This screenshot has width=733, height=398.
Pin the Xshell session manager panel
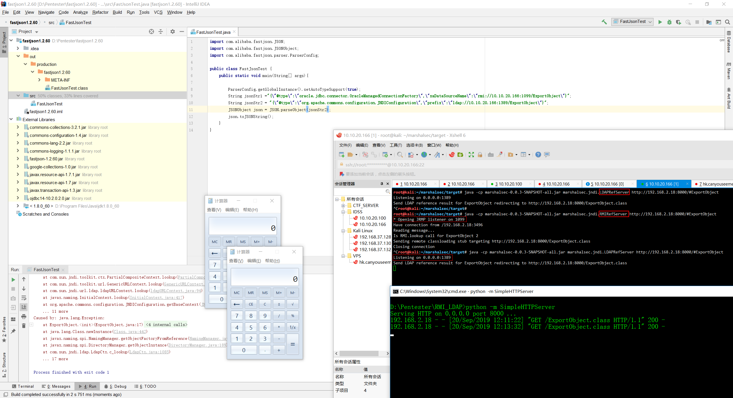pyautogui.click(x=382, y=184)
